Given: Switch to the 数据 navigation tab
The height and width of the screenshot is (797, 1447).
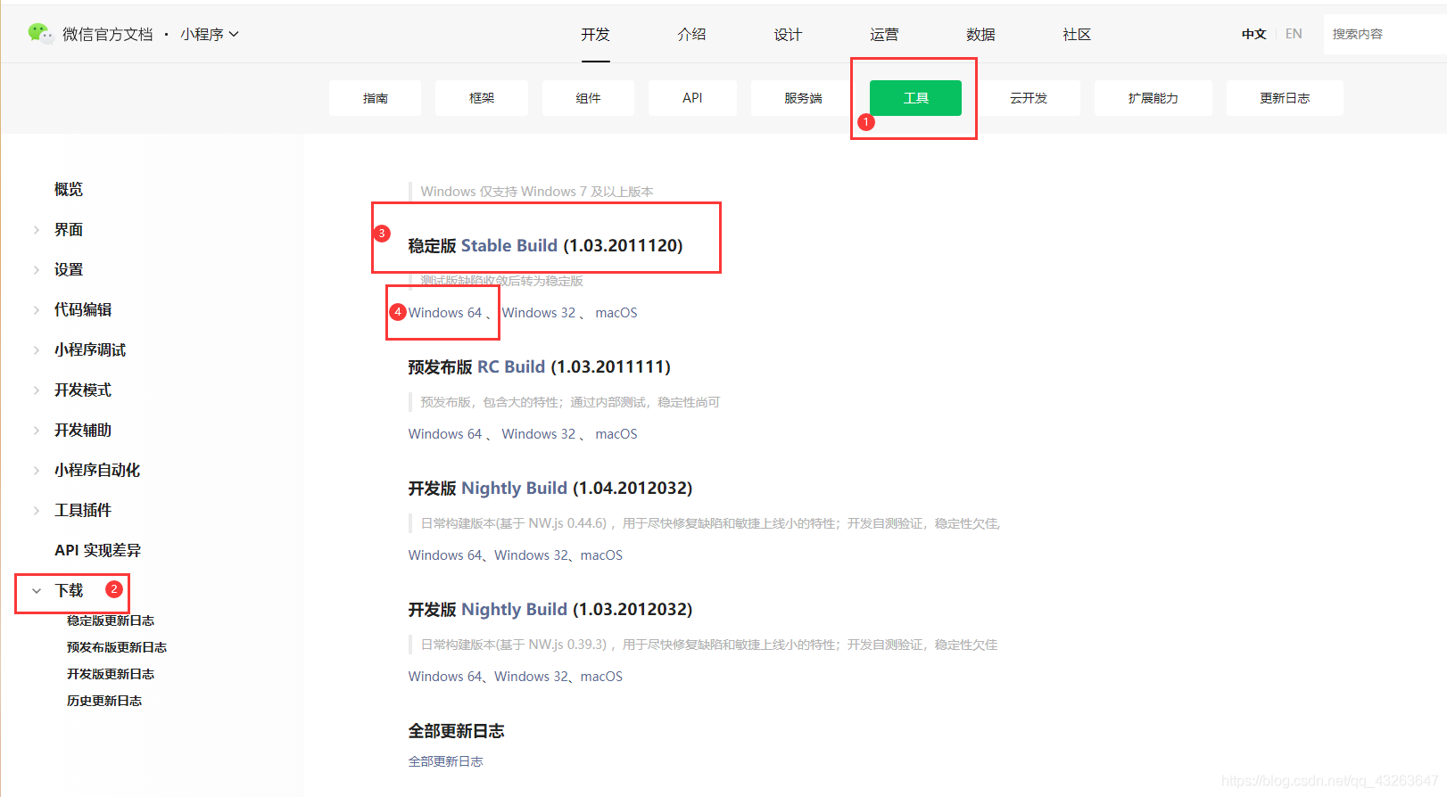Looking at the screenshot, I should pyautogui.click(x=980, y=34).
